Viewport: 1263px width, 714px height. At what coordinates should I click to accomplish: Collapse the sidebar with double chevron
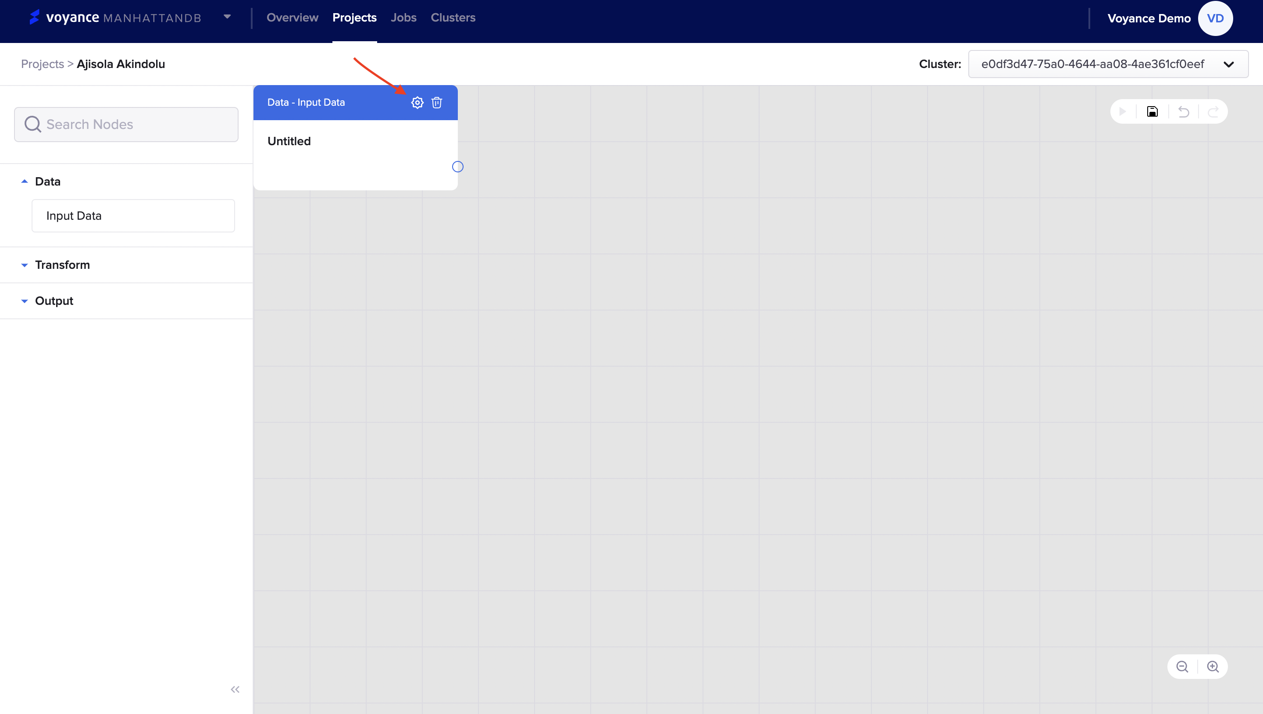point(235,689)
